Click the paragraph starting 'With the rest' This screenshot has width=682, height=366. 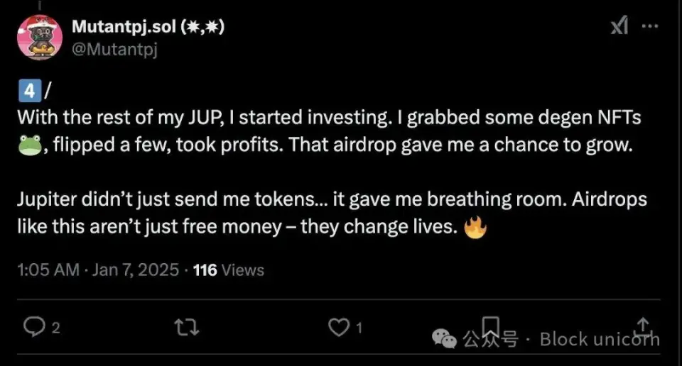point(328,131)
